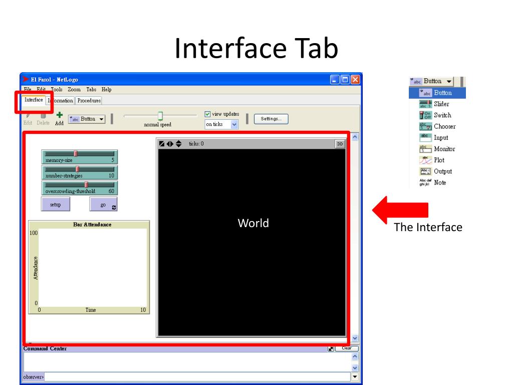
Task: Open the Zoom menu
Action: [74, 89]
